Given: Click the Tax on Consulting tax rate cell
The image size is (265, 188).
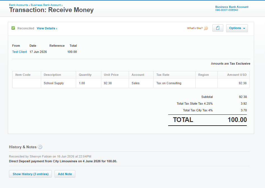Looking at the screenshot, I should [x=174, y=83].
